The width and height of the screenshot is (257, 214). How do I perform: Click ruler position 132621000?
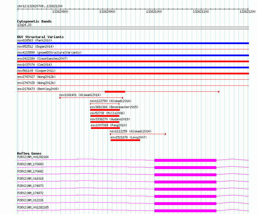(154, 12)
